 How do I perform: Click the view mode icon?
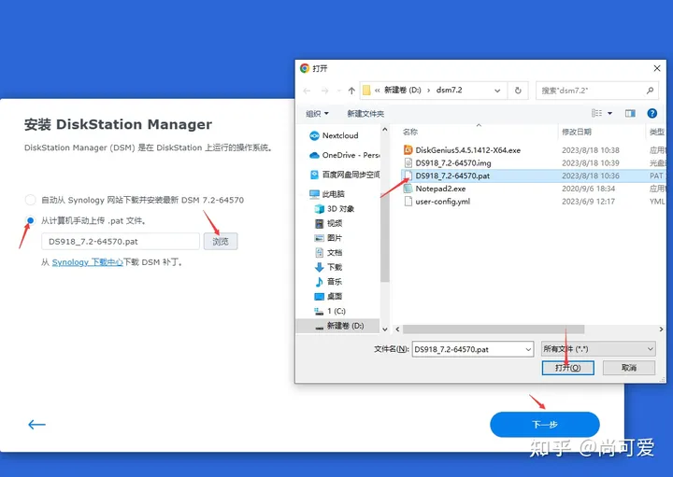click(596, 113)
